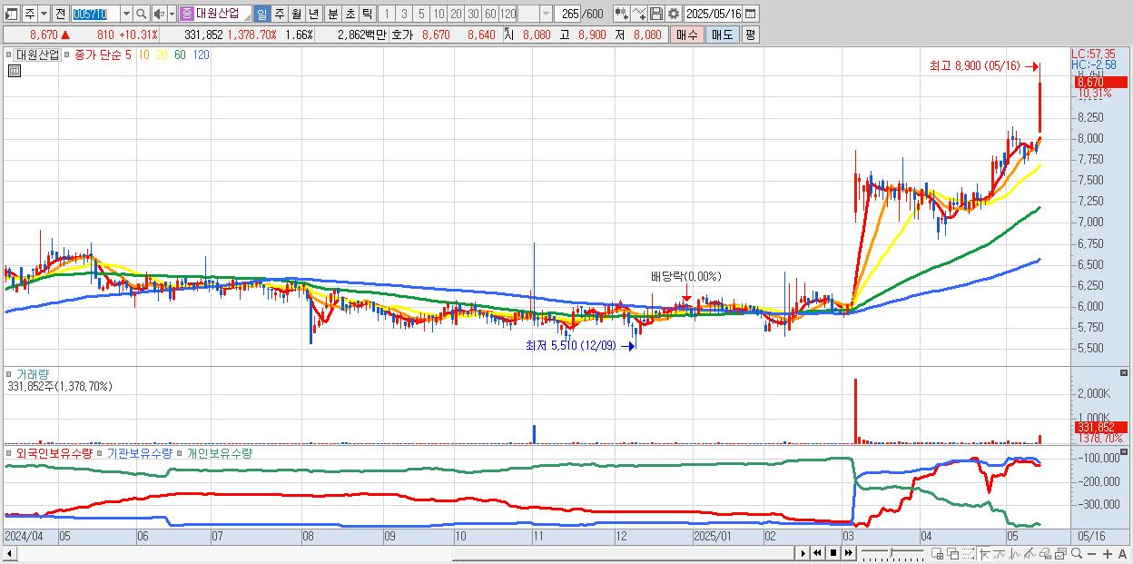Click the minus zoom-out icon at bottom right
The height and width of the screenshot is (564, 1133).
(x=1092, y=553)
